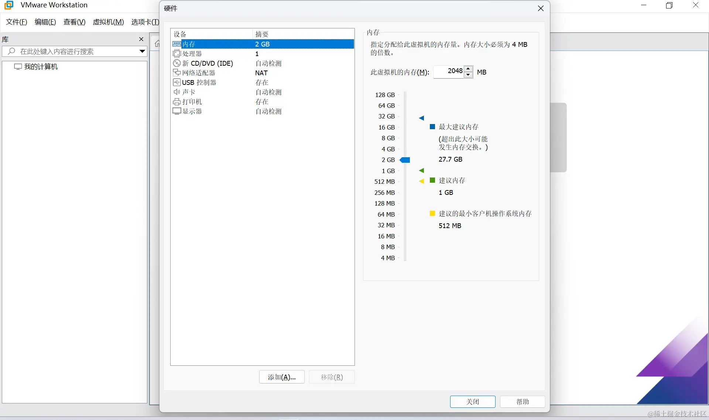
Task: Click the memory size input field
Action: click(449, 72)
